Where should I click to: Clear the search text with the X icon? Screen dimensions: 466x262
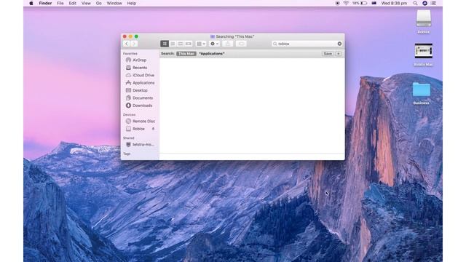[x=339, y=44]
